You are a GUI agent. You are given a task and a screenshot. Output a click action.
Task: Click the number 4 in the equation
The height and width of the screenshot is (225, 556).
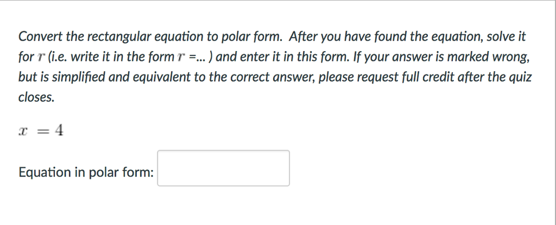tap(60, 131)
